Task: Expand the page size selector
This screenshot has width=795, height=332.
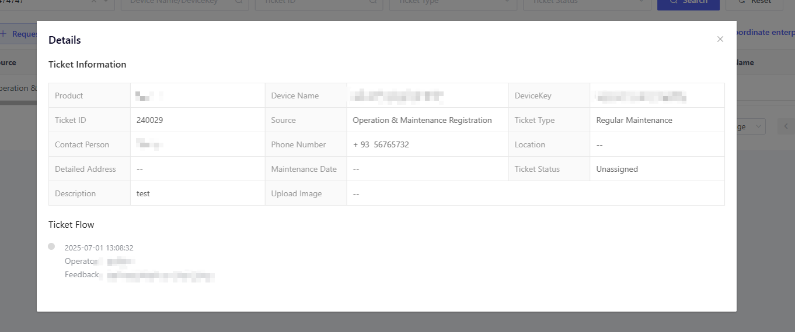Action: [x=750, y=126]
